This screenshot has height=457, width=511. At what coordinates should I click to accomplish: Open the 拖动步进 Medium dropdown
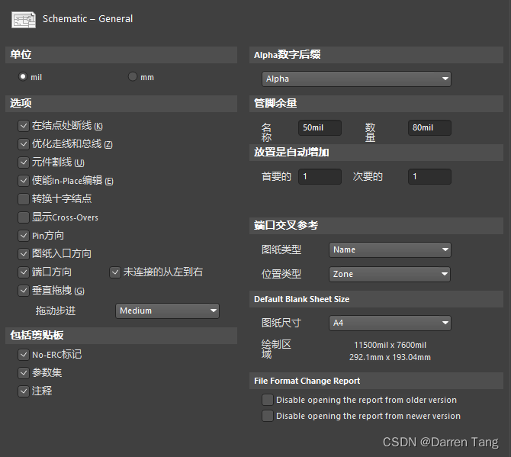pyautogui.click(x=167, y=311)
